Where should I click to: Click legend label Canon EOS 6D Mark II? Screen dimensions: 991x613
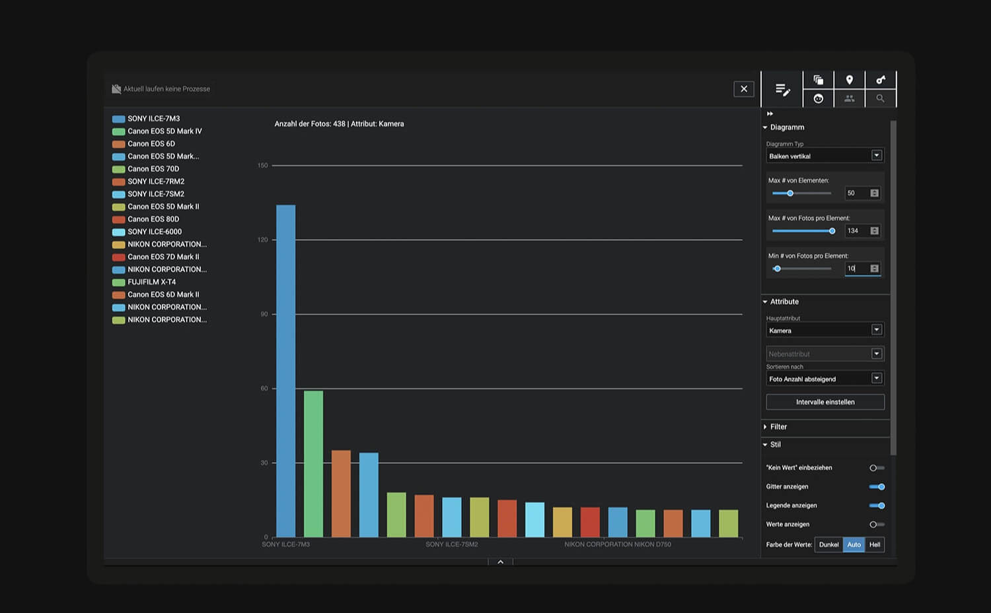[x=163, y=294]
